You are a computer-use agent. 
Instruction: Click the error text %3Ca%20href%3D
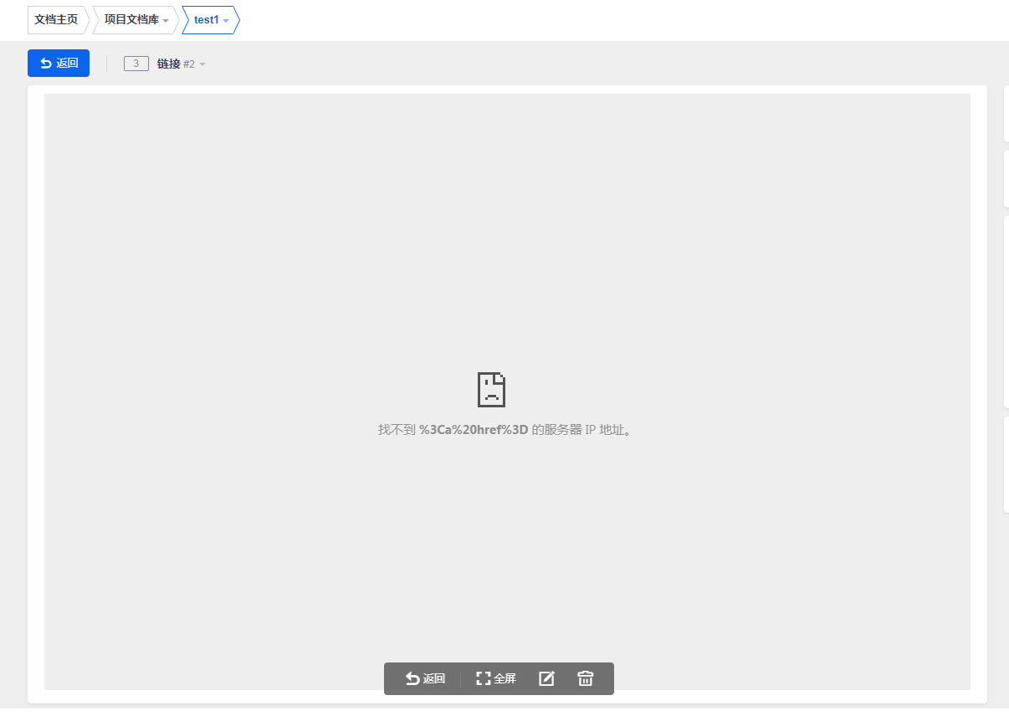point(474,430)
